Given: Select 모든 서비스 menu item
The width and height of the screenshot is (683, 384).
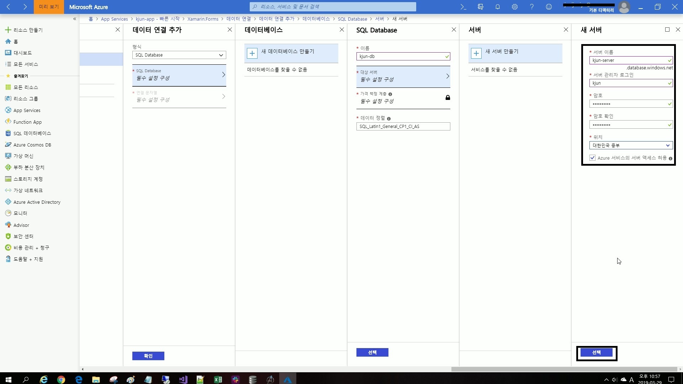Looking at the screenshot, I should pyautogui.click(x=26, y=64).
